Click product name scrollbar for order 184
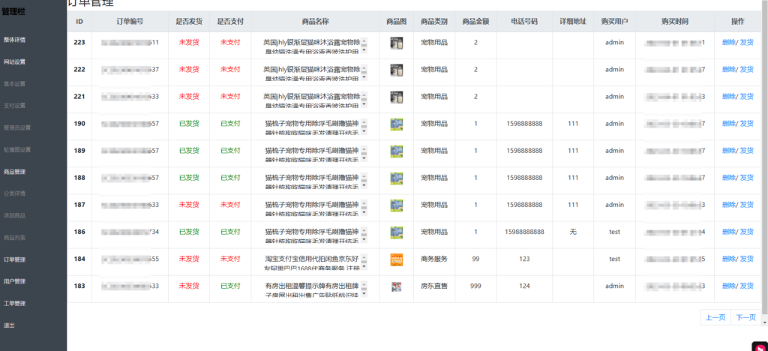Screen dimensions: 768x351 364,262
